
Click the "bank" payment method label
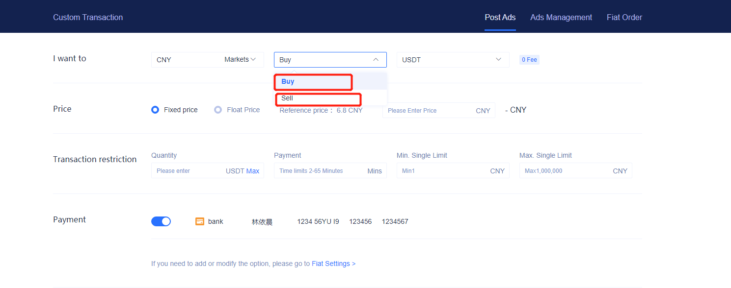point(216,221)
